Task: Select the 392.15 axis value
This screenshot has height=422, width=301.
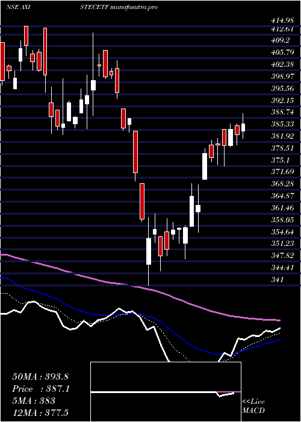Action: point(282,100)
